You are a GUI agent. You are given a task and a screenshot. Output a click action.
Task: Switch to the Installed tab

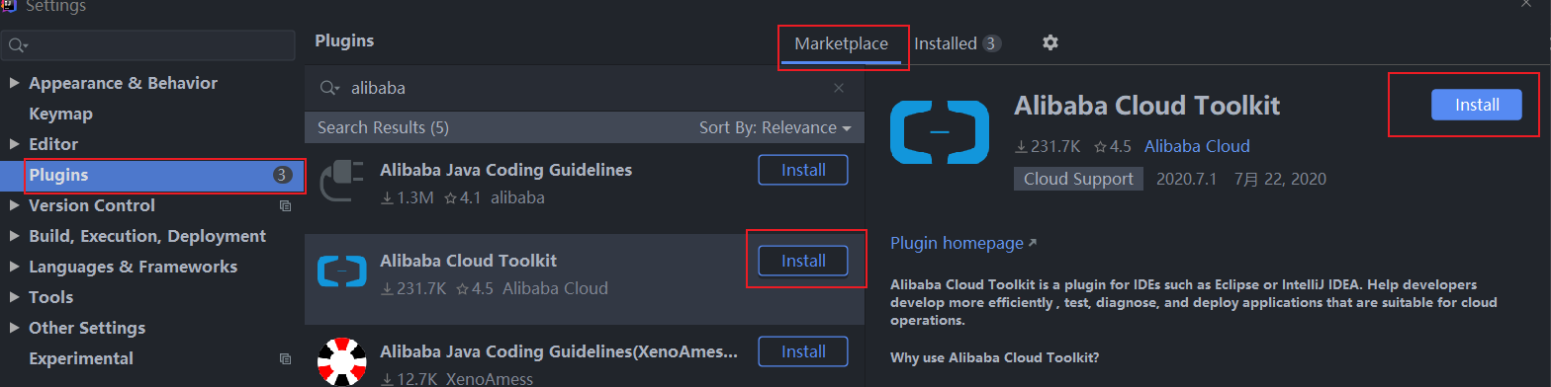[x=957, y=43]
